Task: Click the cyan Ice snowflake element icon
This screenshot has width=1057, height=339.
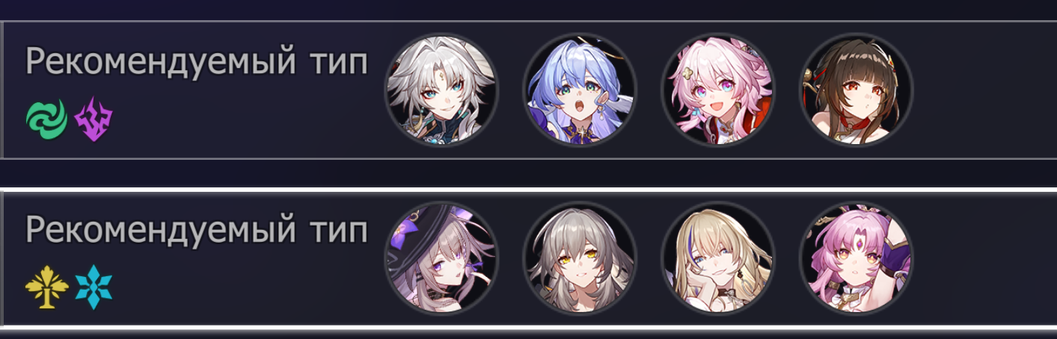Action: pos(93,287)
